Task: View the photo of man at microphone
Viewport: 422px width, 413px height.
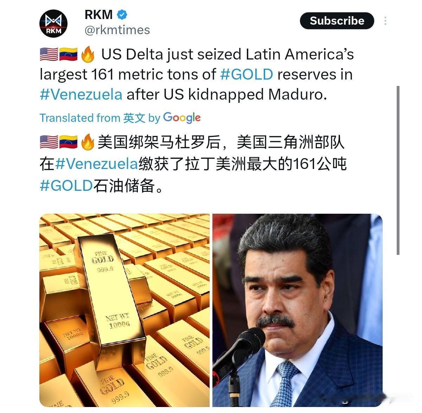Action: coord(297,310)
